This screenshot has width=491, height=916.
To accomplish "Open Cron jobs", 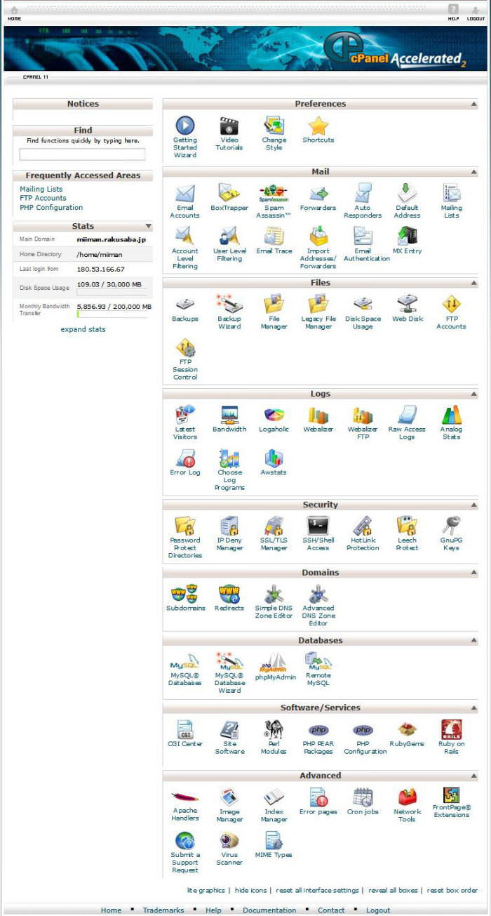I will (363, 797).
